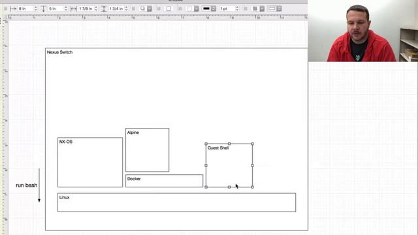Click the X position field showing 8 in
Screen dimensions: 418x235
click(x=25, y=8)
